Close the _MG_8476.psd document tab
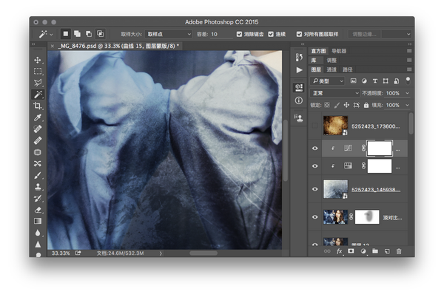Image resolution: width=444 pixels, height=297 pixels. click(x=52, y=46)
